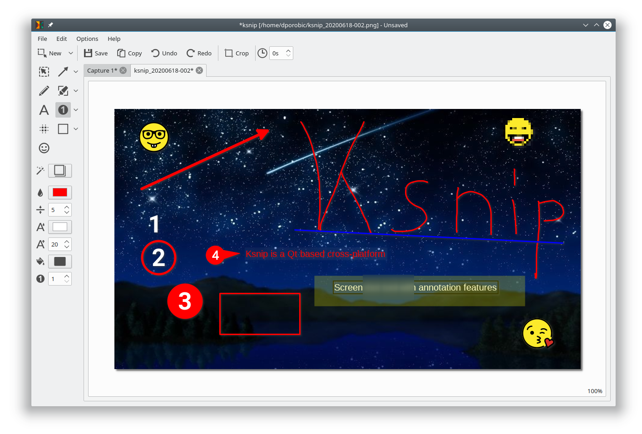Image resolution: width=642 pixels, height=434 pixels.
Task: Open number tool variants dropdown
Action: 76,110
